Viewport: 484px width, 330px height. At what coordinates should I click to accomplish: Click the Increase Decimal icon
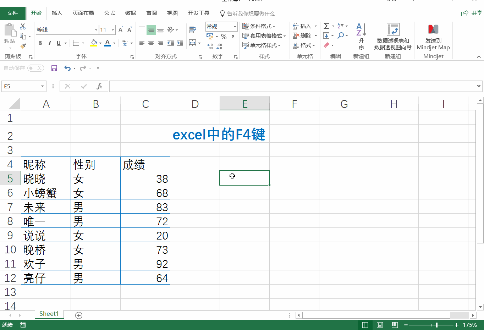coord(210,46)
